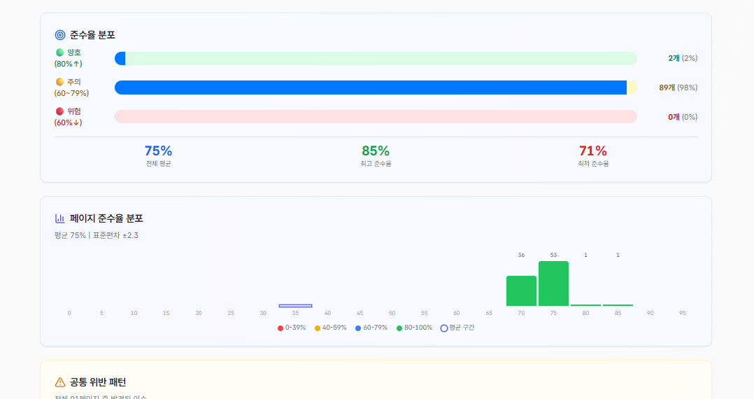Click the bar chart icon beside 페이지 준수율 분포
The height and width of the screenshot is (399, 754).
tap(60, 218)
